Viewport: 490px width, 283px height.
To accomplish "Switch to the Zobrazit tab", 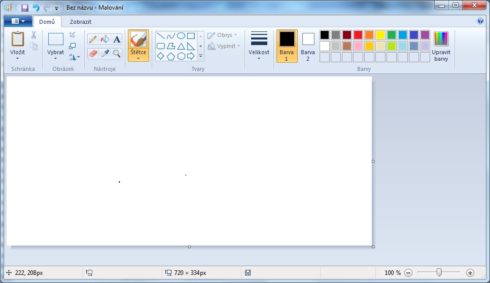I will point(81,22).
